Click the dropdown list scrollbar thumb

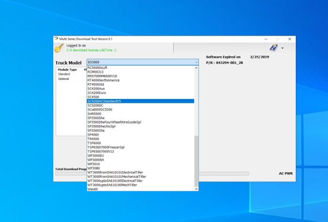pyautogui.click(x=196, y=161)
